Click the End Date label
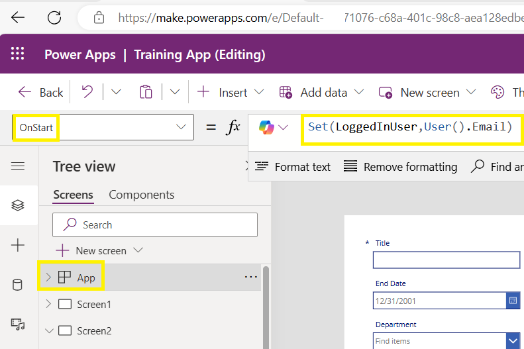Viewport: 524px width, 349px height. [x=390, y=283]
